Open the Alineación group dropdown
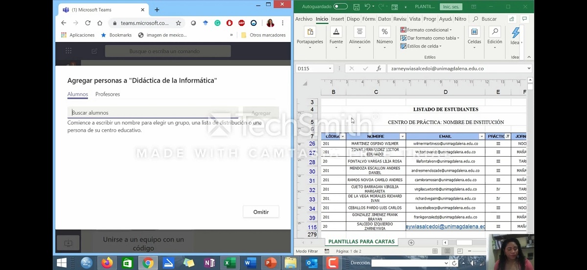 tap(360, 37)
